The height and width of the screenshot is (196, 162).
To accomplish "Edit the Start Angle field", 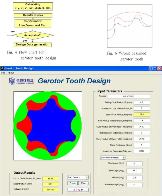I will (x=134, y=164).
